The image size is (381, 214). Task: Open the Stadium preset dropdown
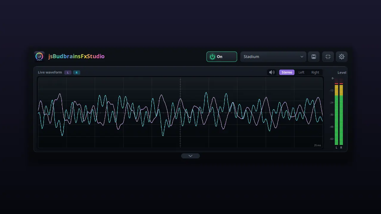(x=273, y=56)
